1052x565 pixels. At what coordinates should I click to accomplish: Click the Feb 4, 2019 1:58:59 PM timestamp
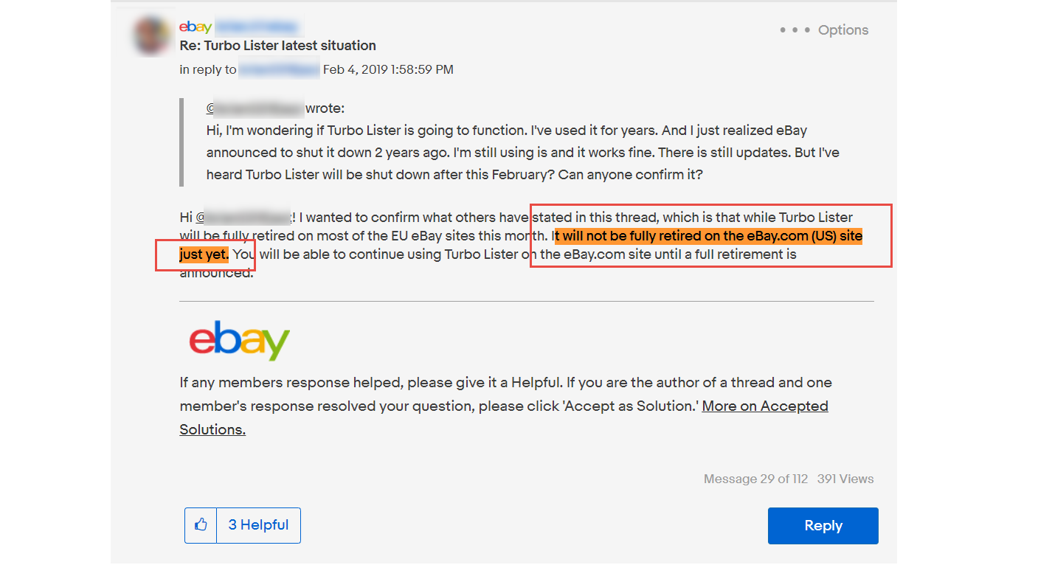(x=388, y=70)
